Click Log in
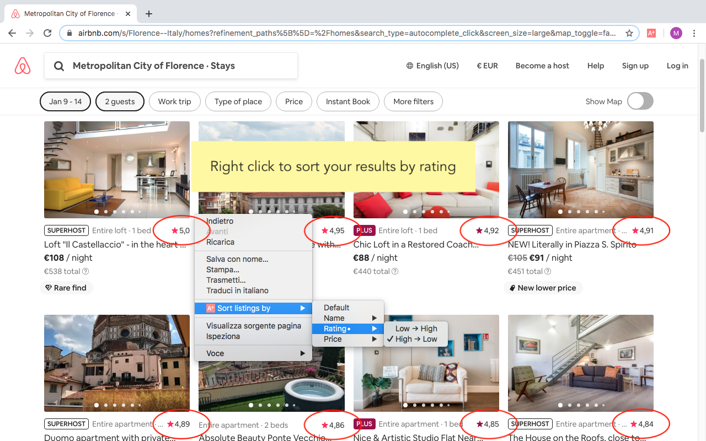The width and height of the screenshot is (706, 441). pos(677,66)
